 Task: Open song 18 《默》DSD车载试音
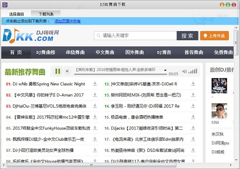click(x=147, y=150)
